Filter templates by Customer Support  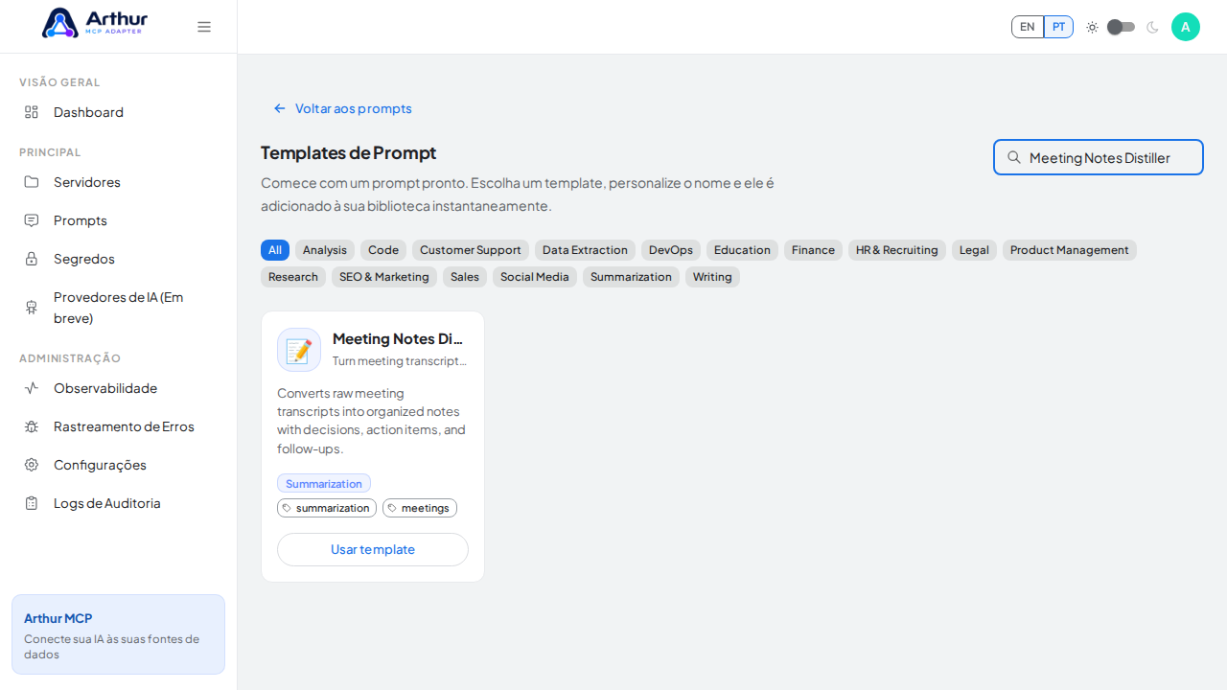point(471,250)
